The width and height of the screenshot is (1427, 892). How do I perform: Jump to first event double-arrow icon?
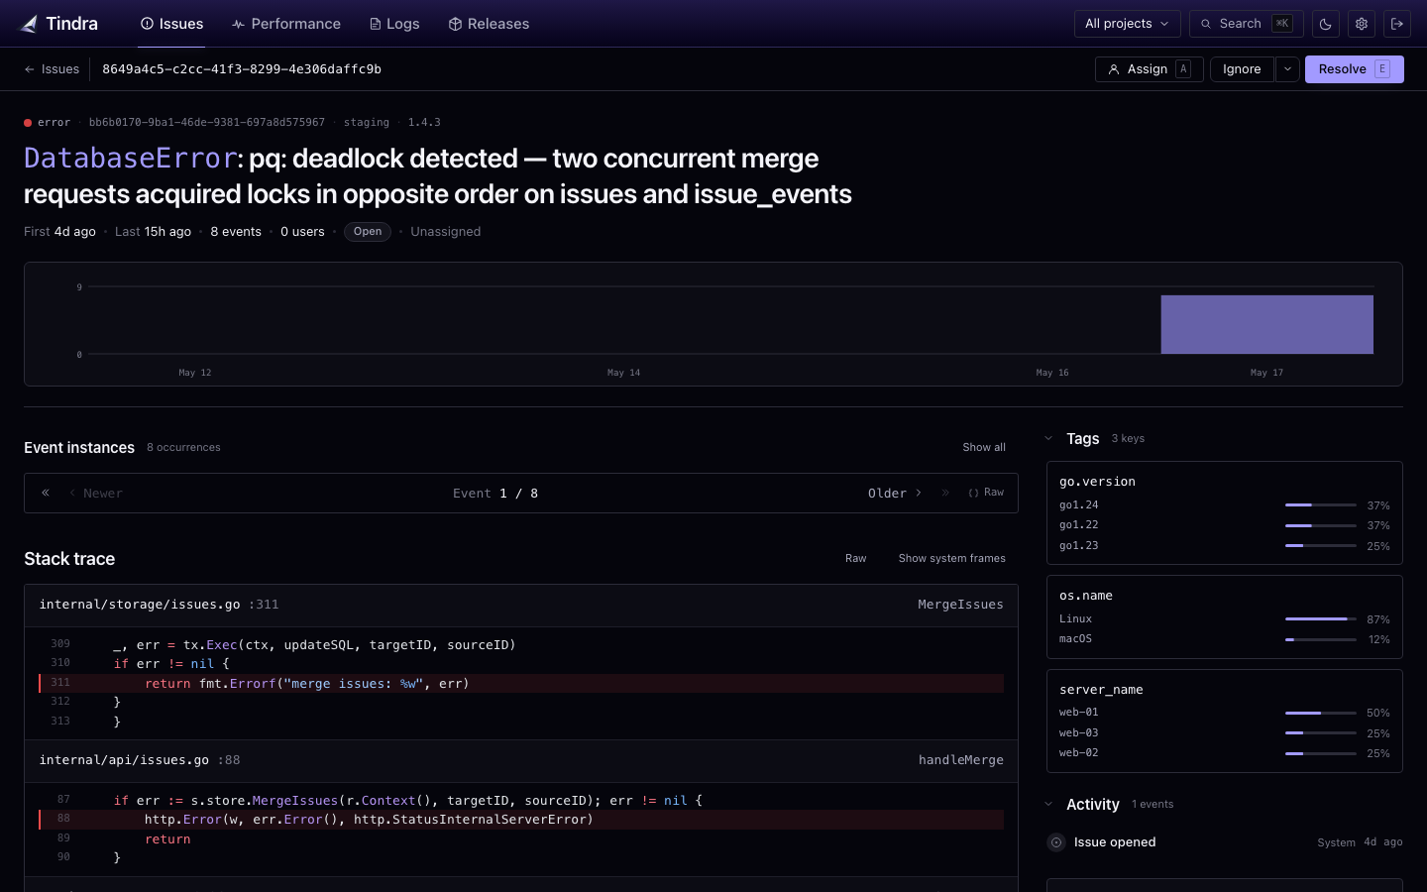[x=46, y=493]
